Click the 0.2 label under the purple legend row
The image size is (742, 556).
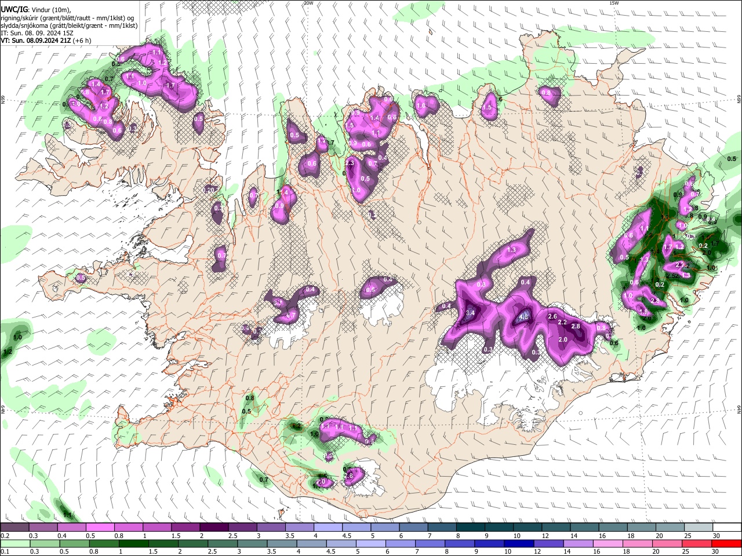tap(4, 536)
